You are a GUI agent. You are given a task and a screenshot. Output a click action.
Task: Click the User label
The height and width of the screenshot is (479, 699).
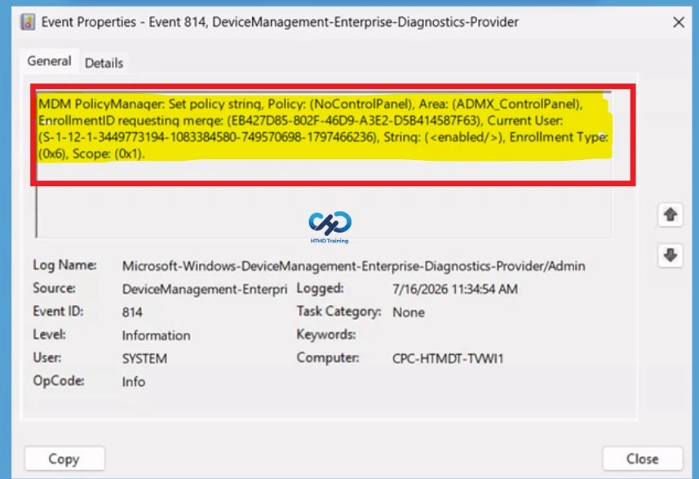coord(46,357)
